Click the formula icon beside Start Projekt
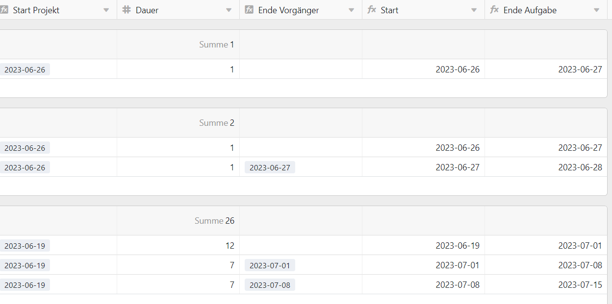Image resolution: width=612 pixels, height=304 pixels. (x=4, y=10)
